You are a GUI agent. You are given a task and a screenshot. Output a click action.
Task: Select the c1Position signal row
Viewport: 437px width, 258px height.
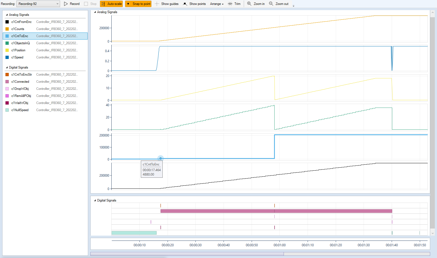tap(45, 50)
